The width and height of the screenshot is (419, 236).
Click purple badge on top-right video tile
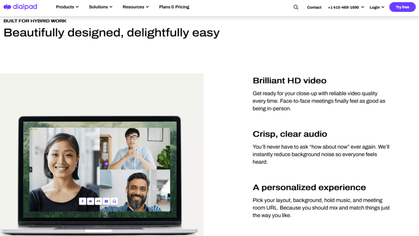pyautogui.click(x=106, y=164)
